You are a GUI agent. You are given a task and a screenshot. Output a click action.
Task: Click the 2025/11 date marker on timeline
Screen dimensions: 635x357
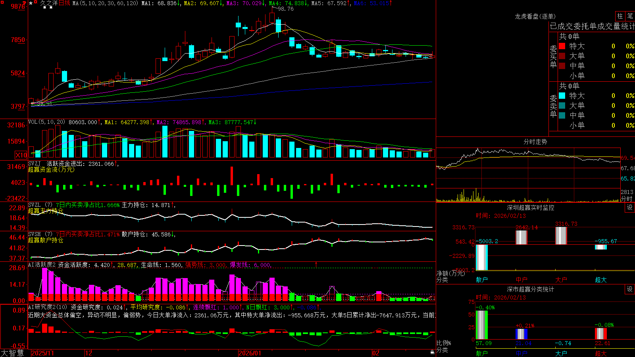(42, 353)
